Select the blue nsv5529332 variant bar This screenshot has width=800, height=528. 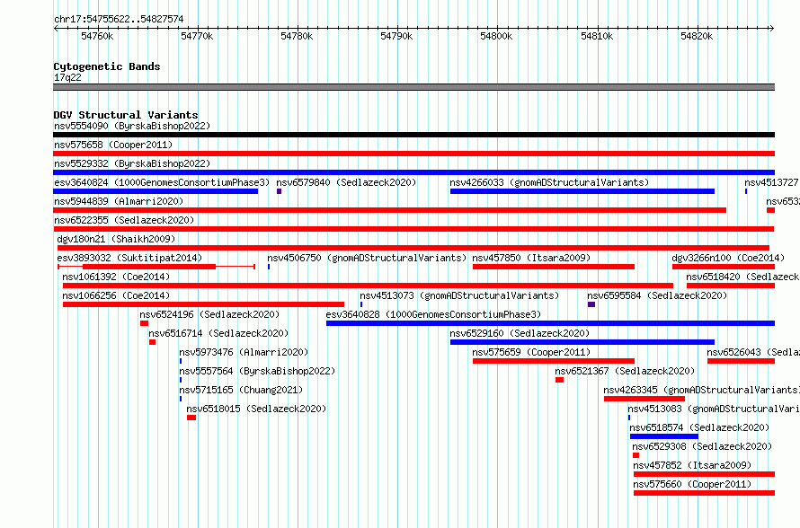coord(413,172)
